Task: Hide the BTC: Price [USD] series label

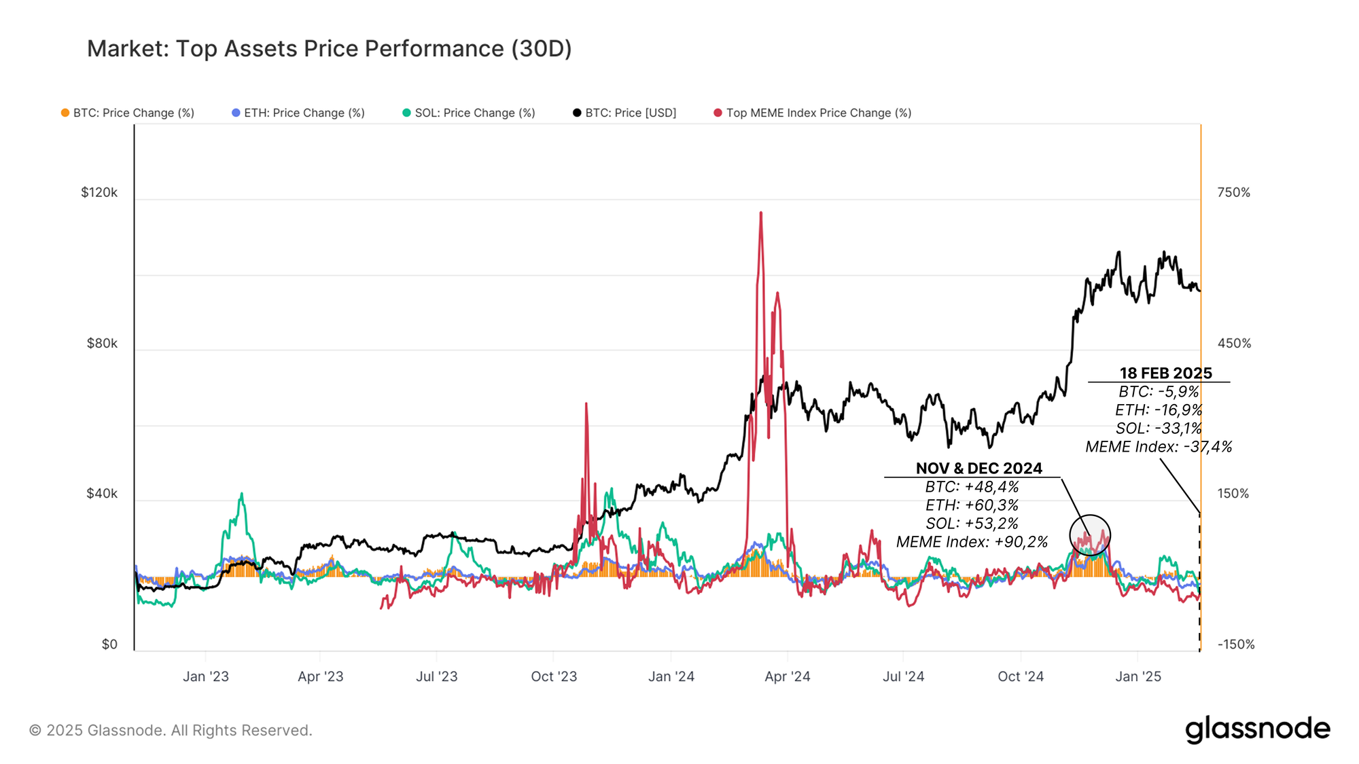Action: (x=631, y=113)
